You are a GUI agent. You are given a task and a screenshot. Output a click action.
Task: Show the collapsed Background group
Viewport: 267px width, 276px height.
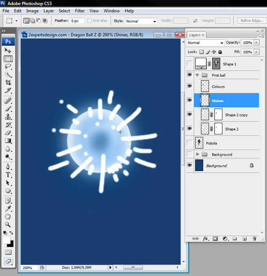189,154
